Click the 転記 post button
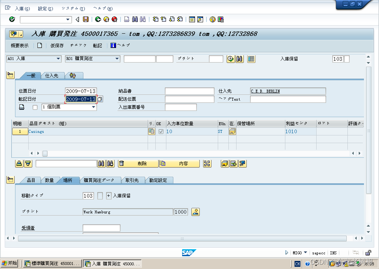379x269 pixels. coord(97,45)
